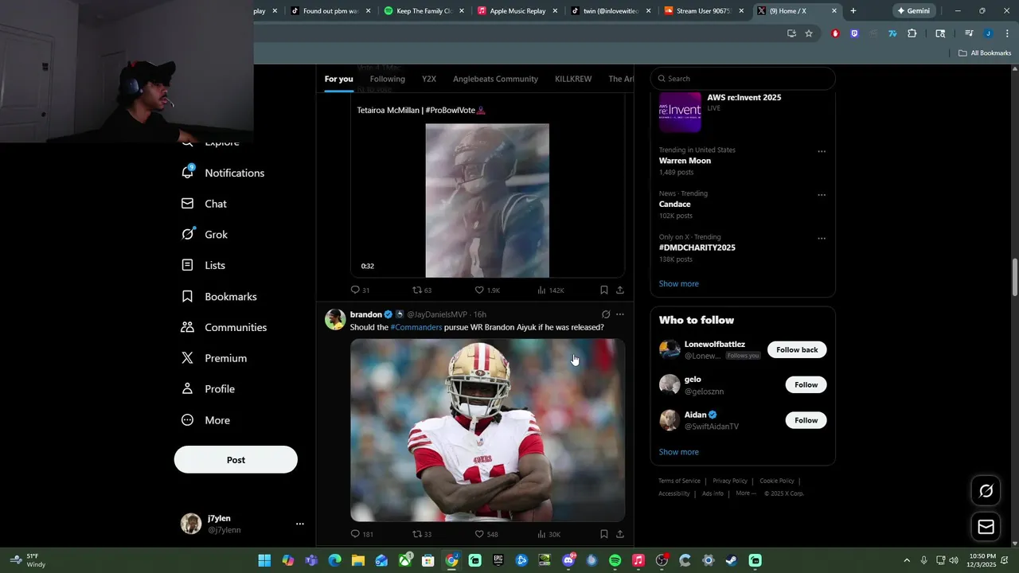The height and width of the screenshot is (573, 1019).
Task: Expand footer More… links menu
Action: (x=746, y=493)
